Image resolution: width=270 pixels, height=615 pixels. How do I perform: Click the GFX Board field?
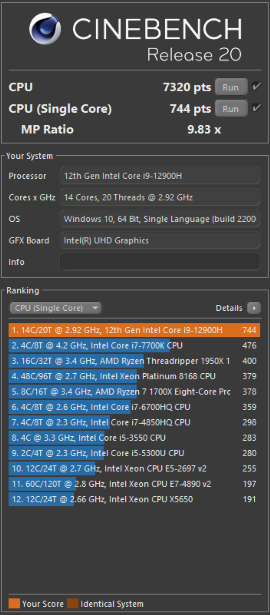pyautogui.click(x=160, y=240)
